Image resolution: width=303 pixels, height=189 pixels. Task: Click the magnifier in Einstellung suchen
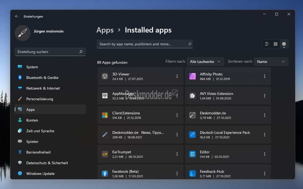click(81, 52)
